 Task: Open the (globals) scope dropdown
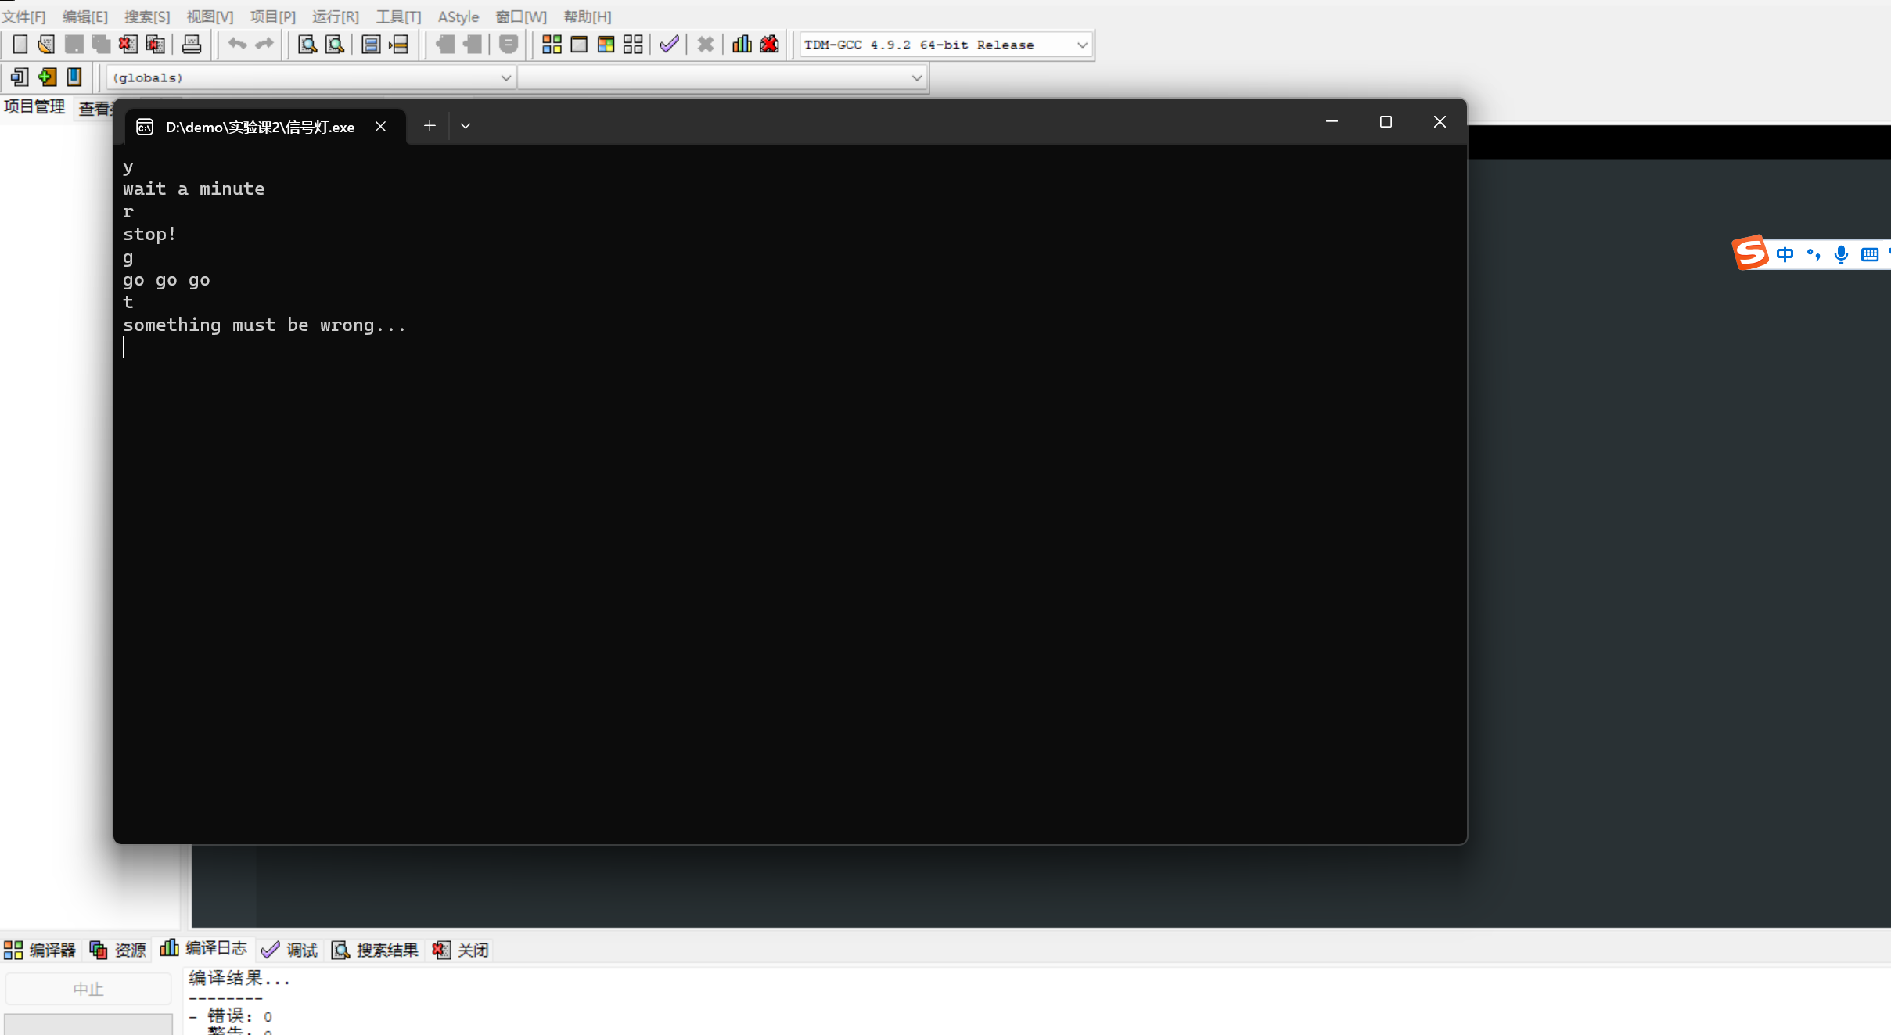pyautogui.click(x=505, y=77)
